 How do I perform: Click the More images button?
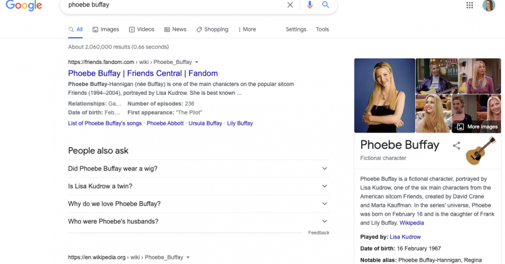click(477, 127)
